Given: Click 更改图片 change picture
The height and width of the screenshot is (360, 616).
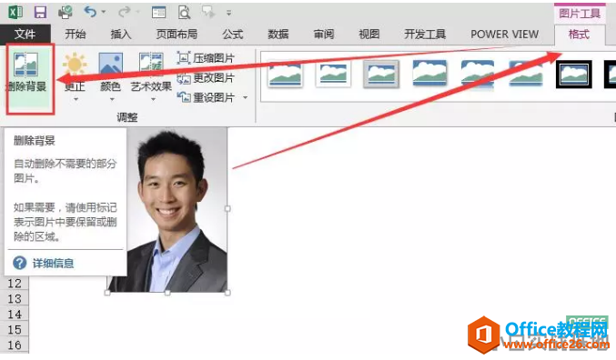Looking at the screenshot, I should (206, 78).
